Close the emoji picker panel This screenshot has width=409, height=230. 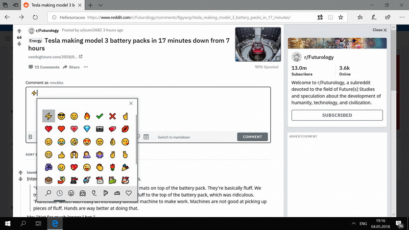[131, 103]
